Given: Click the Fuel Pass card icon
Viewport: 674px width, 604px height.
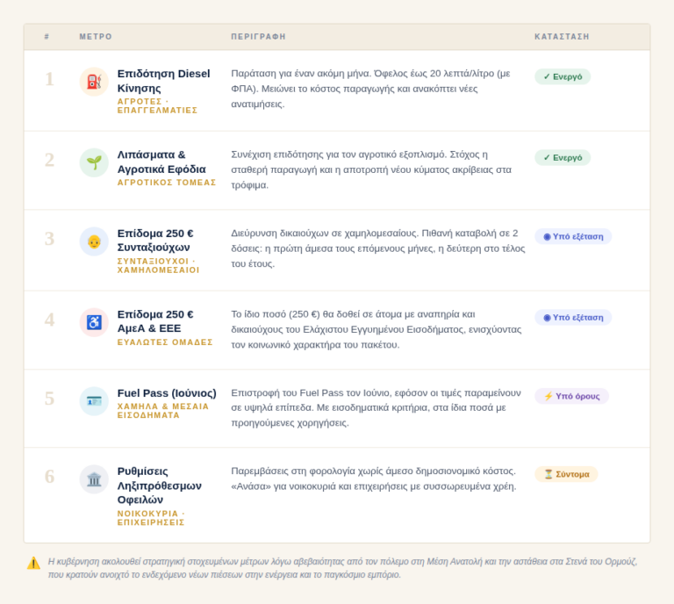Looking at the screenshot, I should point(94,400).
